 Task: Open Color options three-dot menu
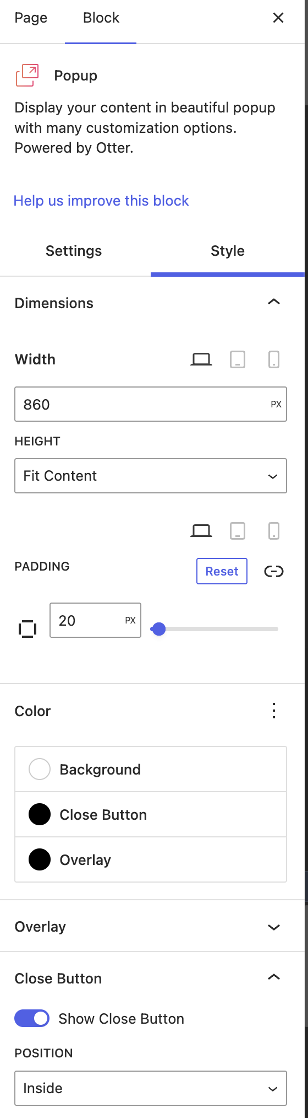[274, 711]
